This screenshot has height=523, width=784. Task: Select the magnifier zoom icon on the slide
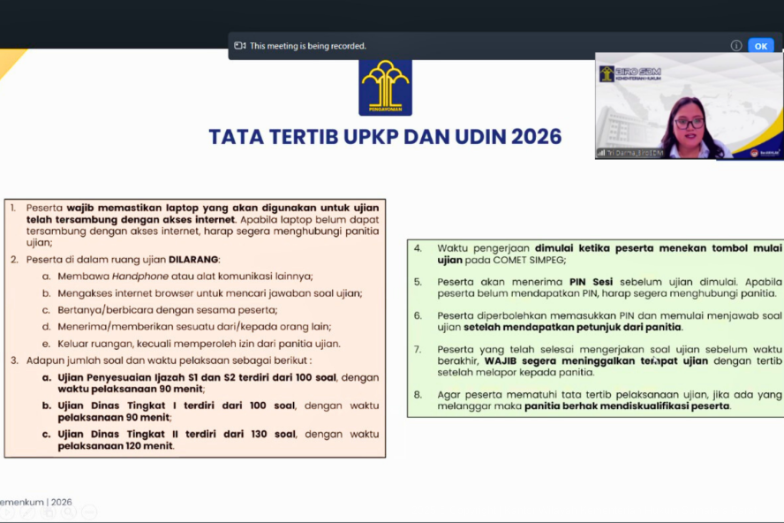68,512
